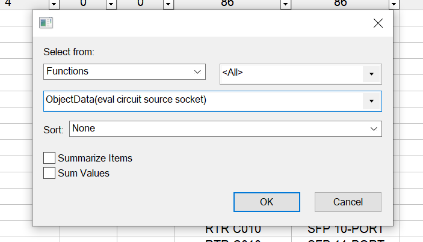Screen dimensions: 423x242
Task: Click the dialog title bar
Action: 211,23
